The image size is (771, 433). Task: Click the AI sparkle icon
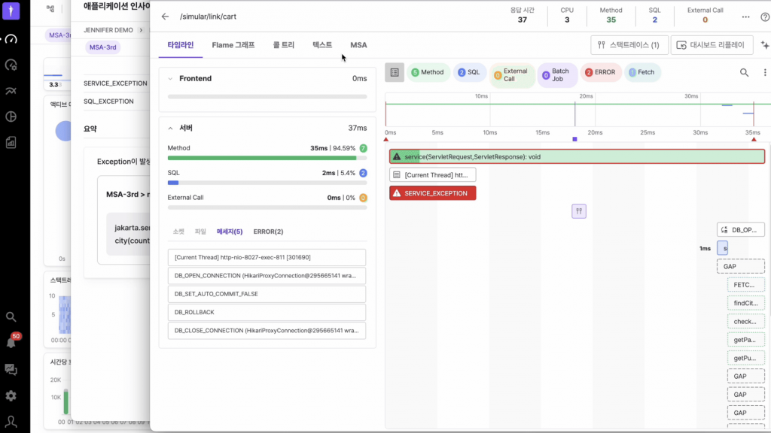(765, 45)
